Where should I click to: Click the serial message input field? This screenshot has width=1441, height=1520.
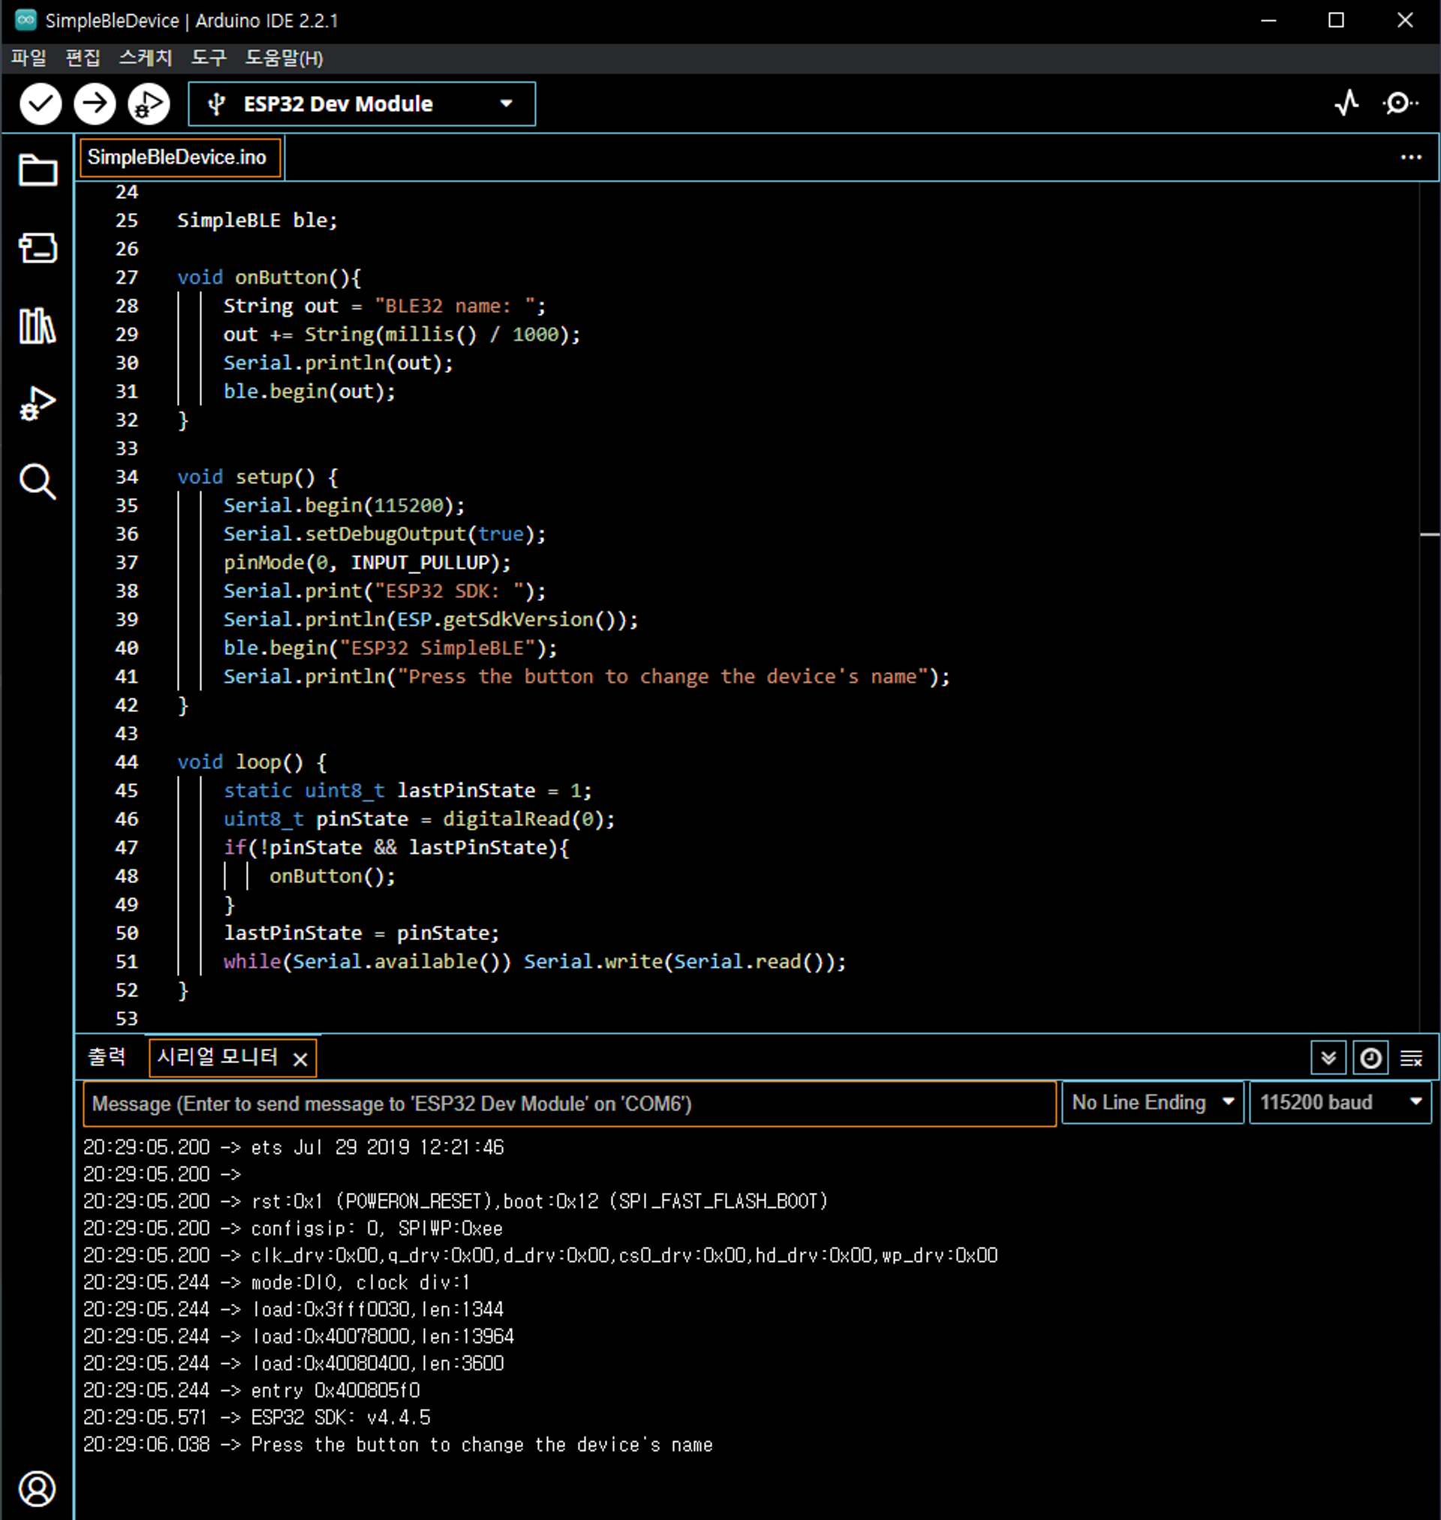click(568, 1103)
